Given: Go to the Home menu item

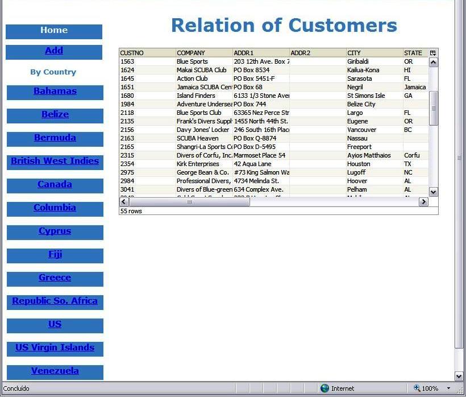Looking at the screenshot, I should tap(54, 31).
